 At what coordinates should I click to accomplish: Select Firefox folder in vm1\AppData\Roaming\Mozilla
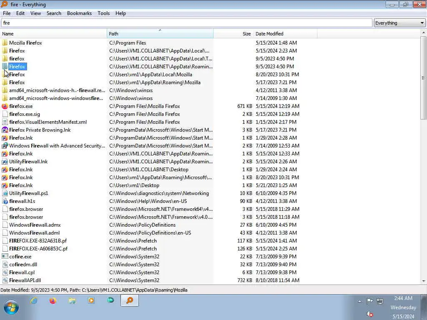coord(17,82)
